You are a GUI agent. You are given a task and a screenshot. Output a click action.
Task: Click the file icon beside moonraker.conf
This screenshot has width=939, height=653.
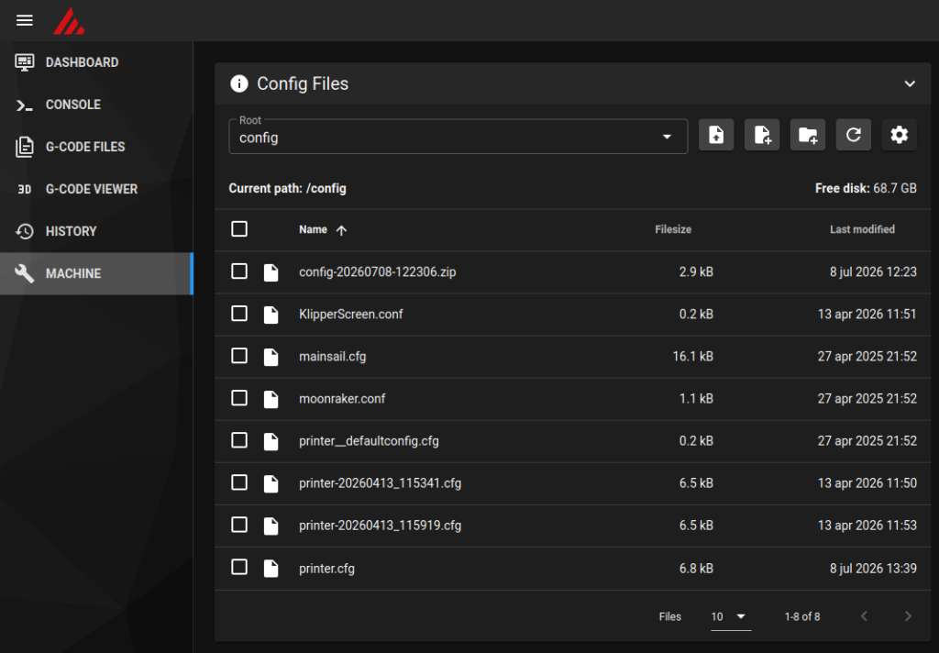[271, 399]
